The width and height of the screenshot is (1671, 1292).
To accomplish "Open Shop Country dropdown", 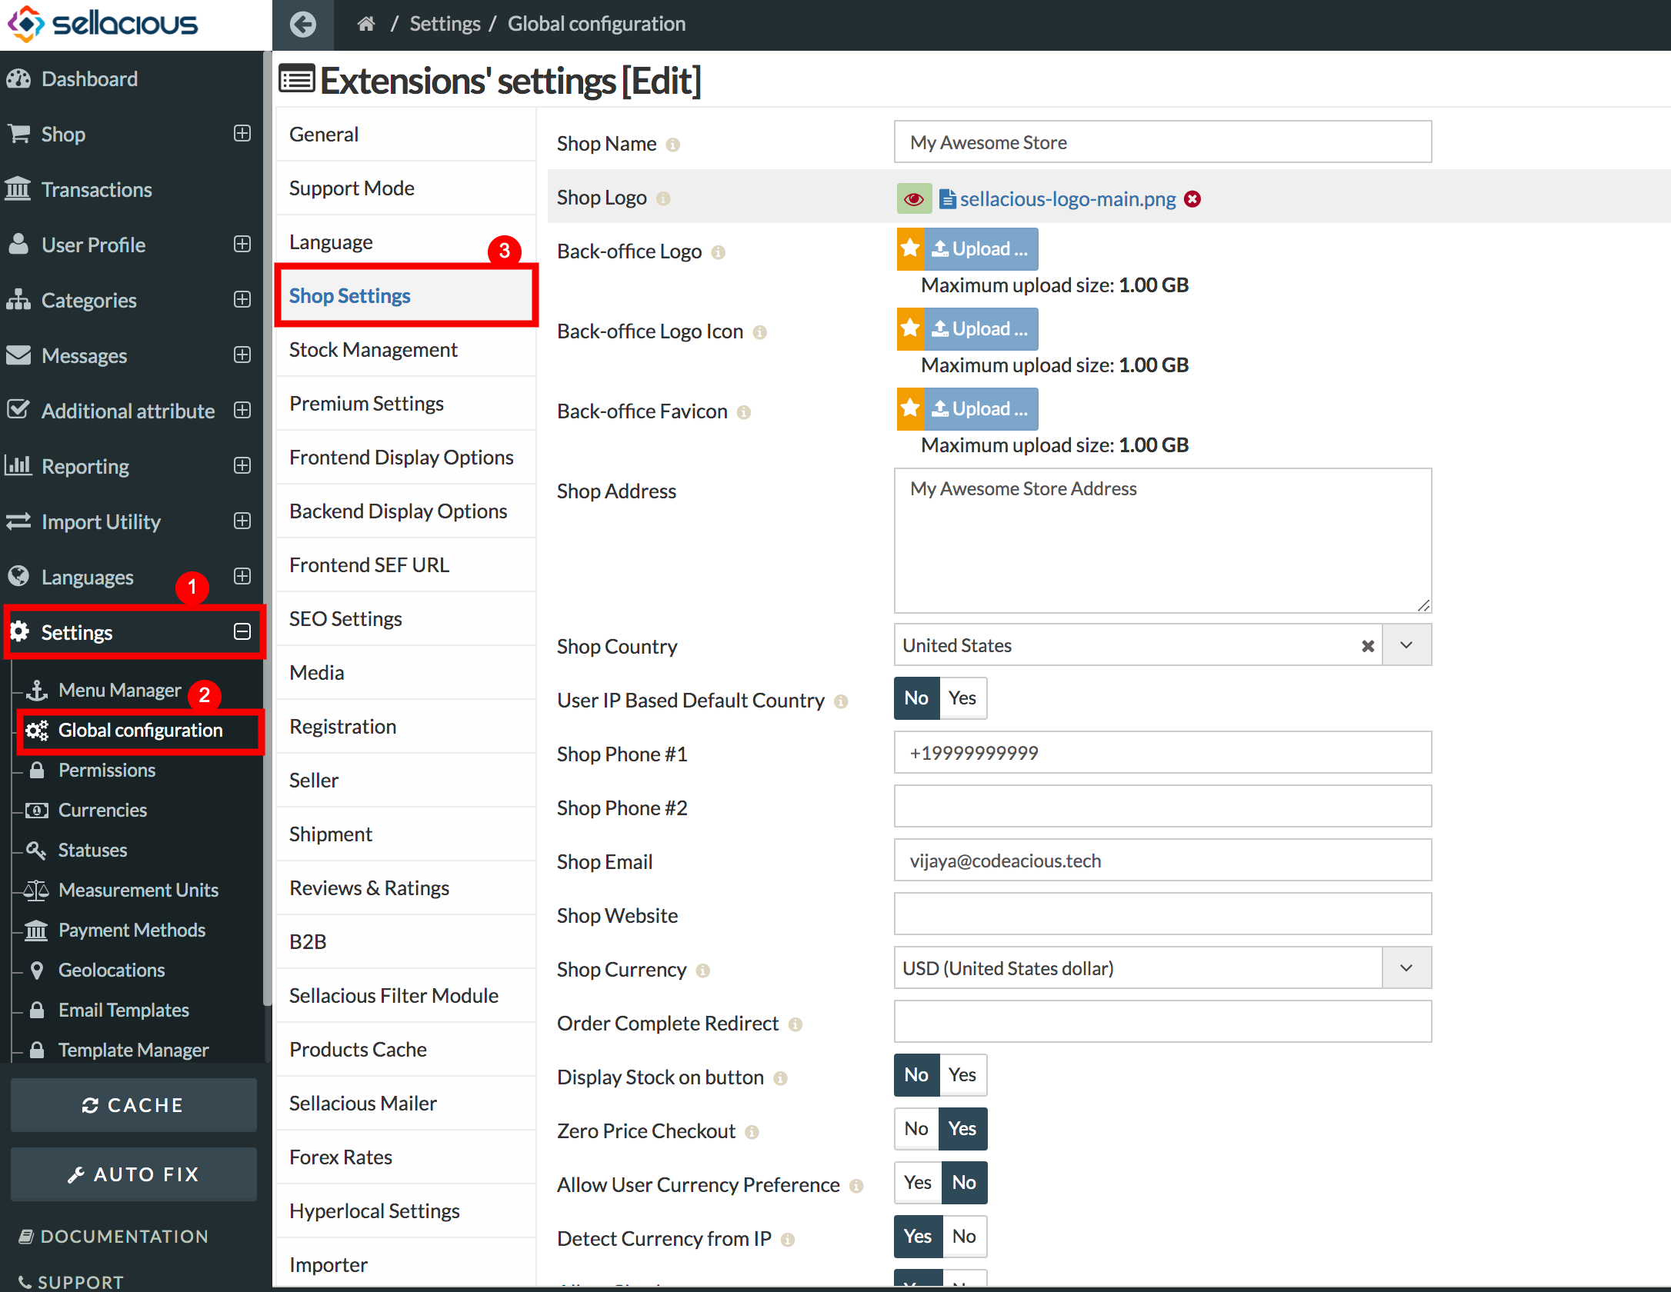I will tap(1405, 645).
